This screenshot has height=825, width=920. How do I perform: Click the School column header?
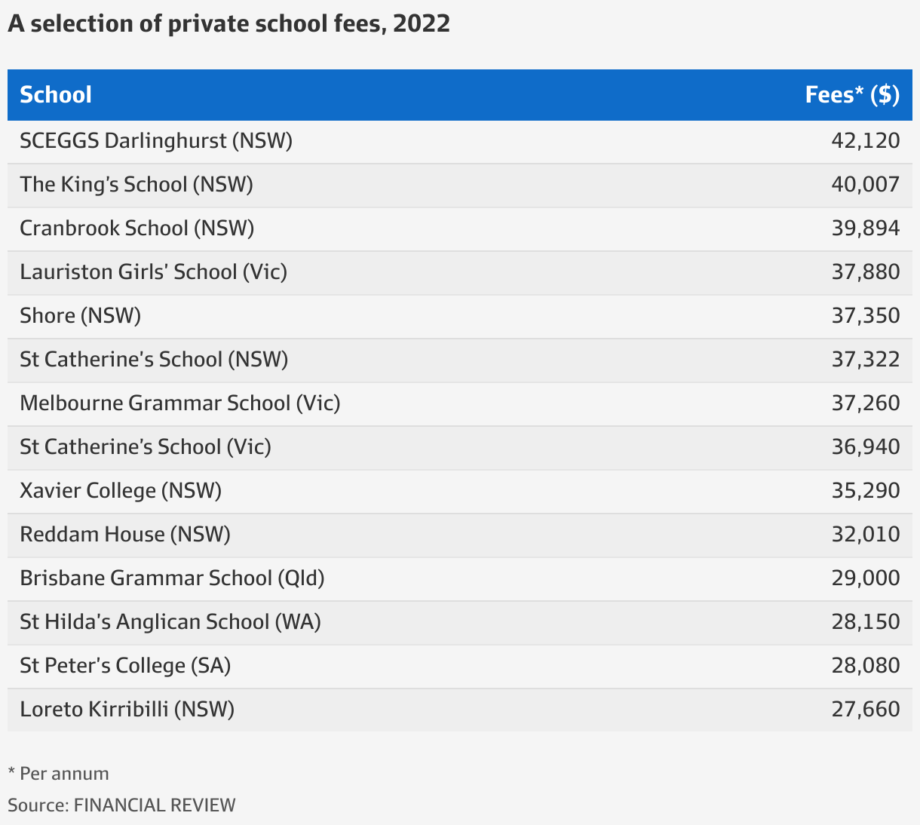tap(56, 95)
